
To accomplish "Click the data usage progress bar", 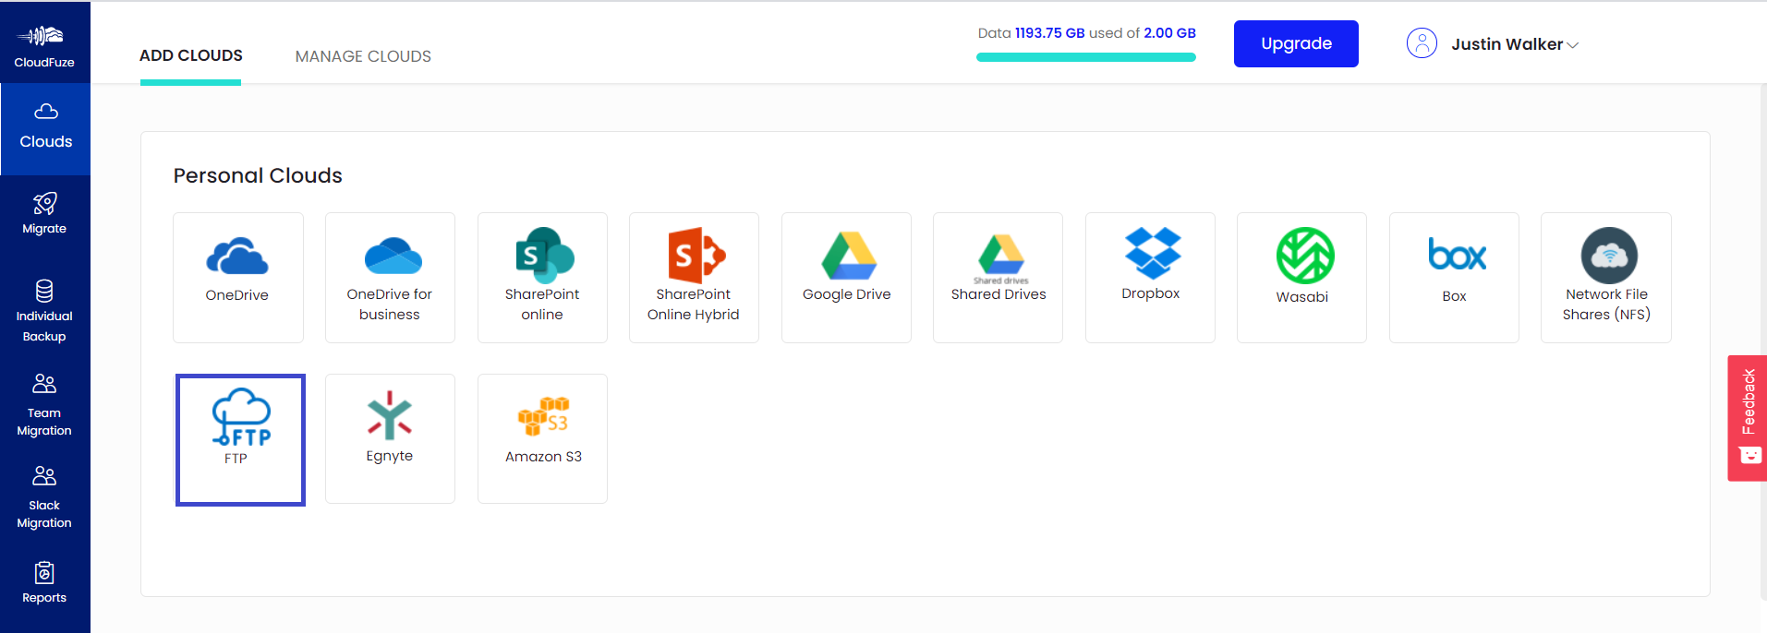I will 1086,57.
